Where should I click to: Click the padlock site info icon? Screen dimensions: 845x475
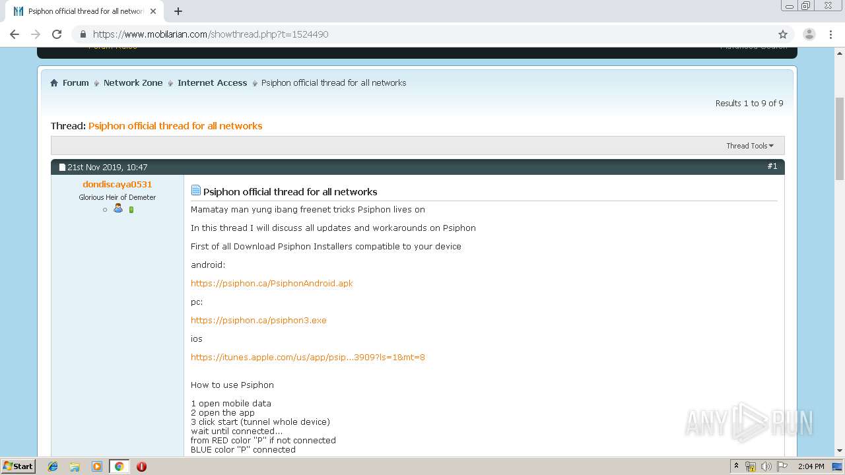pyautogui.click(x=83, y=34)
